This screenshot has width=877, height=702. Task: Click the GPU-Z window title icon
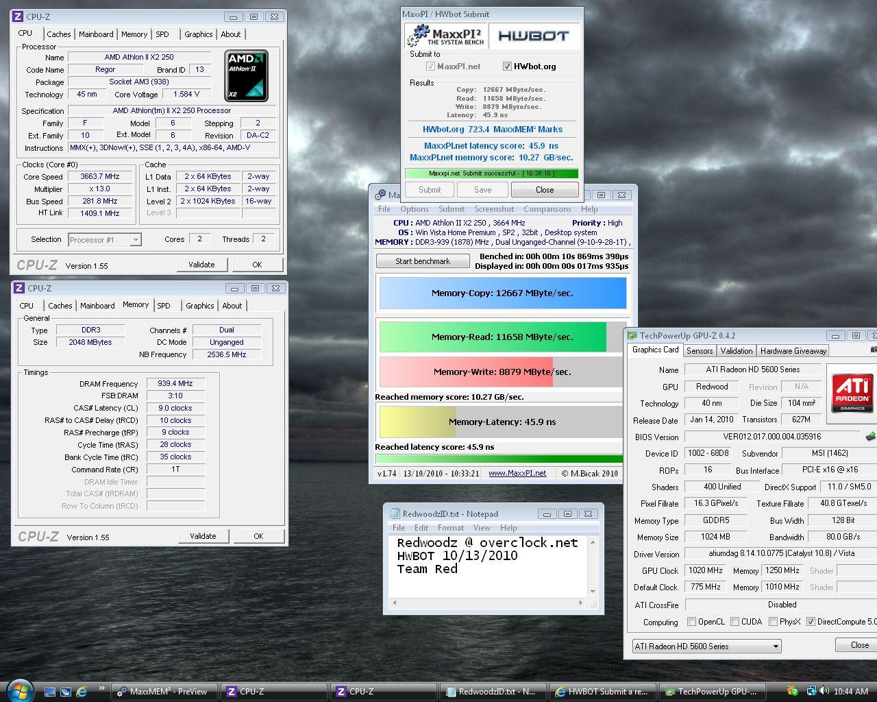point(632,335)
